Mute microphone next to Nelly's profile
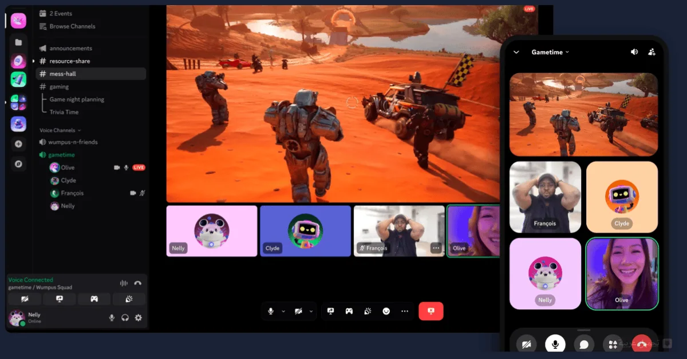This screenshot has width=687, height=359. click(112, 318)
